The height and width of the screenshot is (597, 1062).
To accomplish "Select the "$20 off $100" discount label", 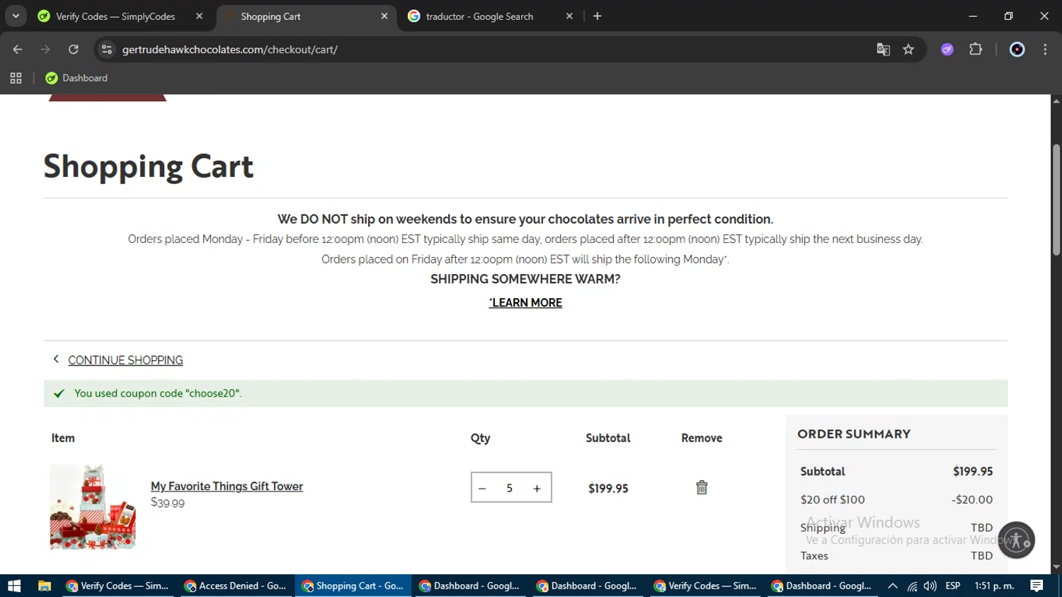I will (x=833, y=499).
